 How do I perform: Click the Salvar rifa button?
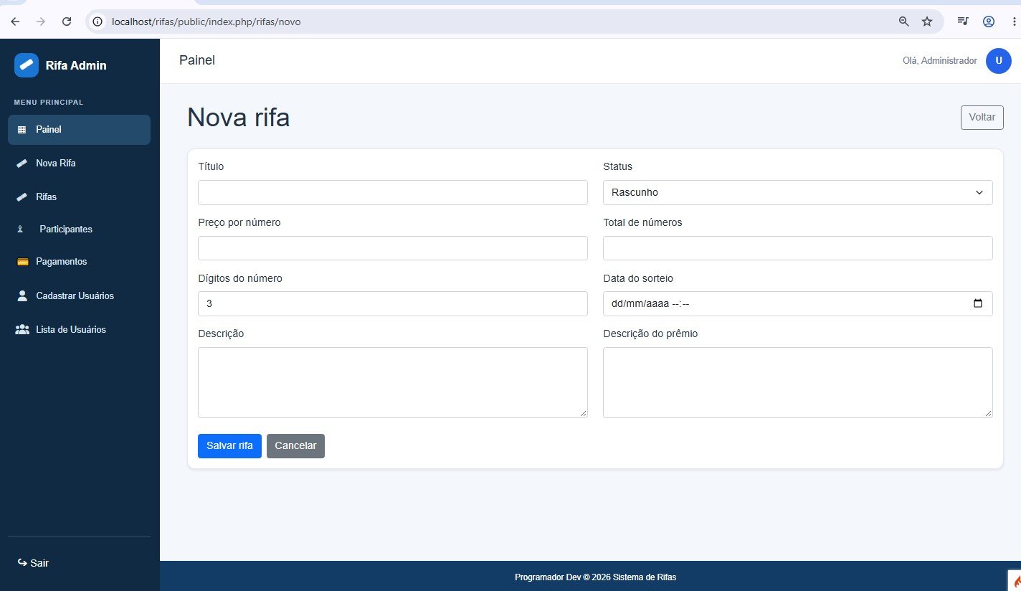[229, 445]
